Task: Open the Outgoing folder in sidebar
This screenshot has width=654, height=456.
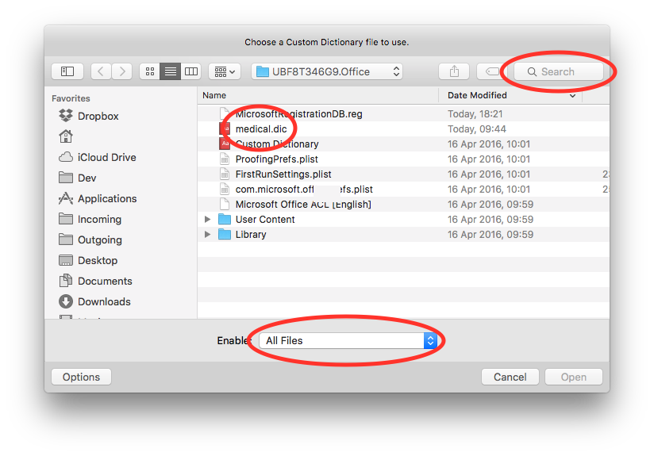Action: [90, 239]
